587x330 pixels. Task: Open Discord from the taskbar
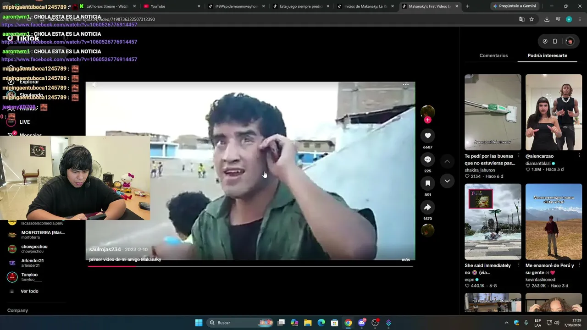[362, 323]
